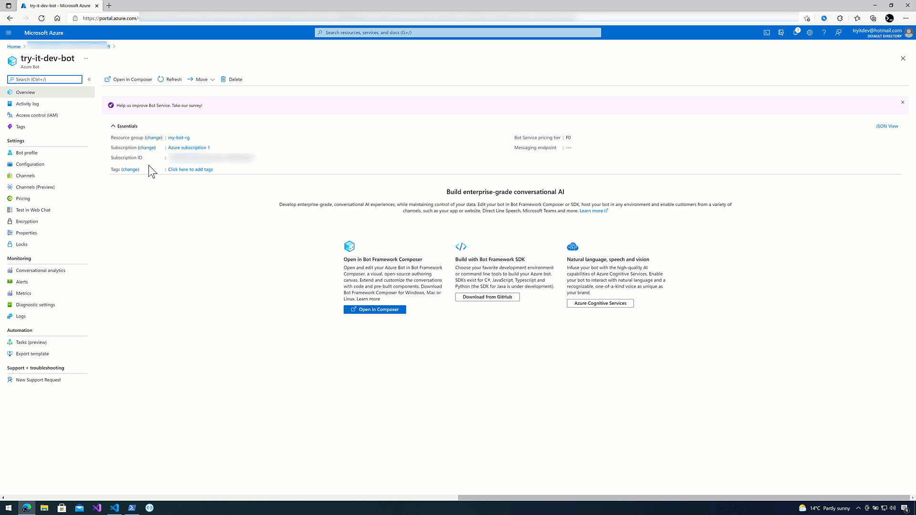The image size is (916, 515).
Task: Open the notifications bell icon
Action: click(x=795, y=33)
